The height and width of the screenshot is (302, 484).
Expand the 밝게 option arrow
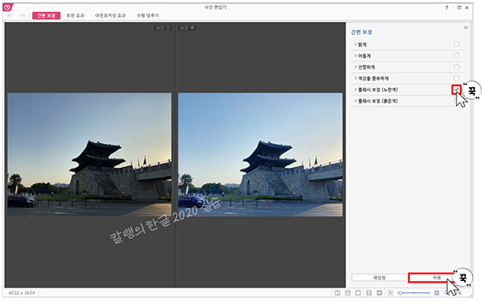click(355, 44)
